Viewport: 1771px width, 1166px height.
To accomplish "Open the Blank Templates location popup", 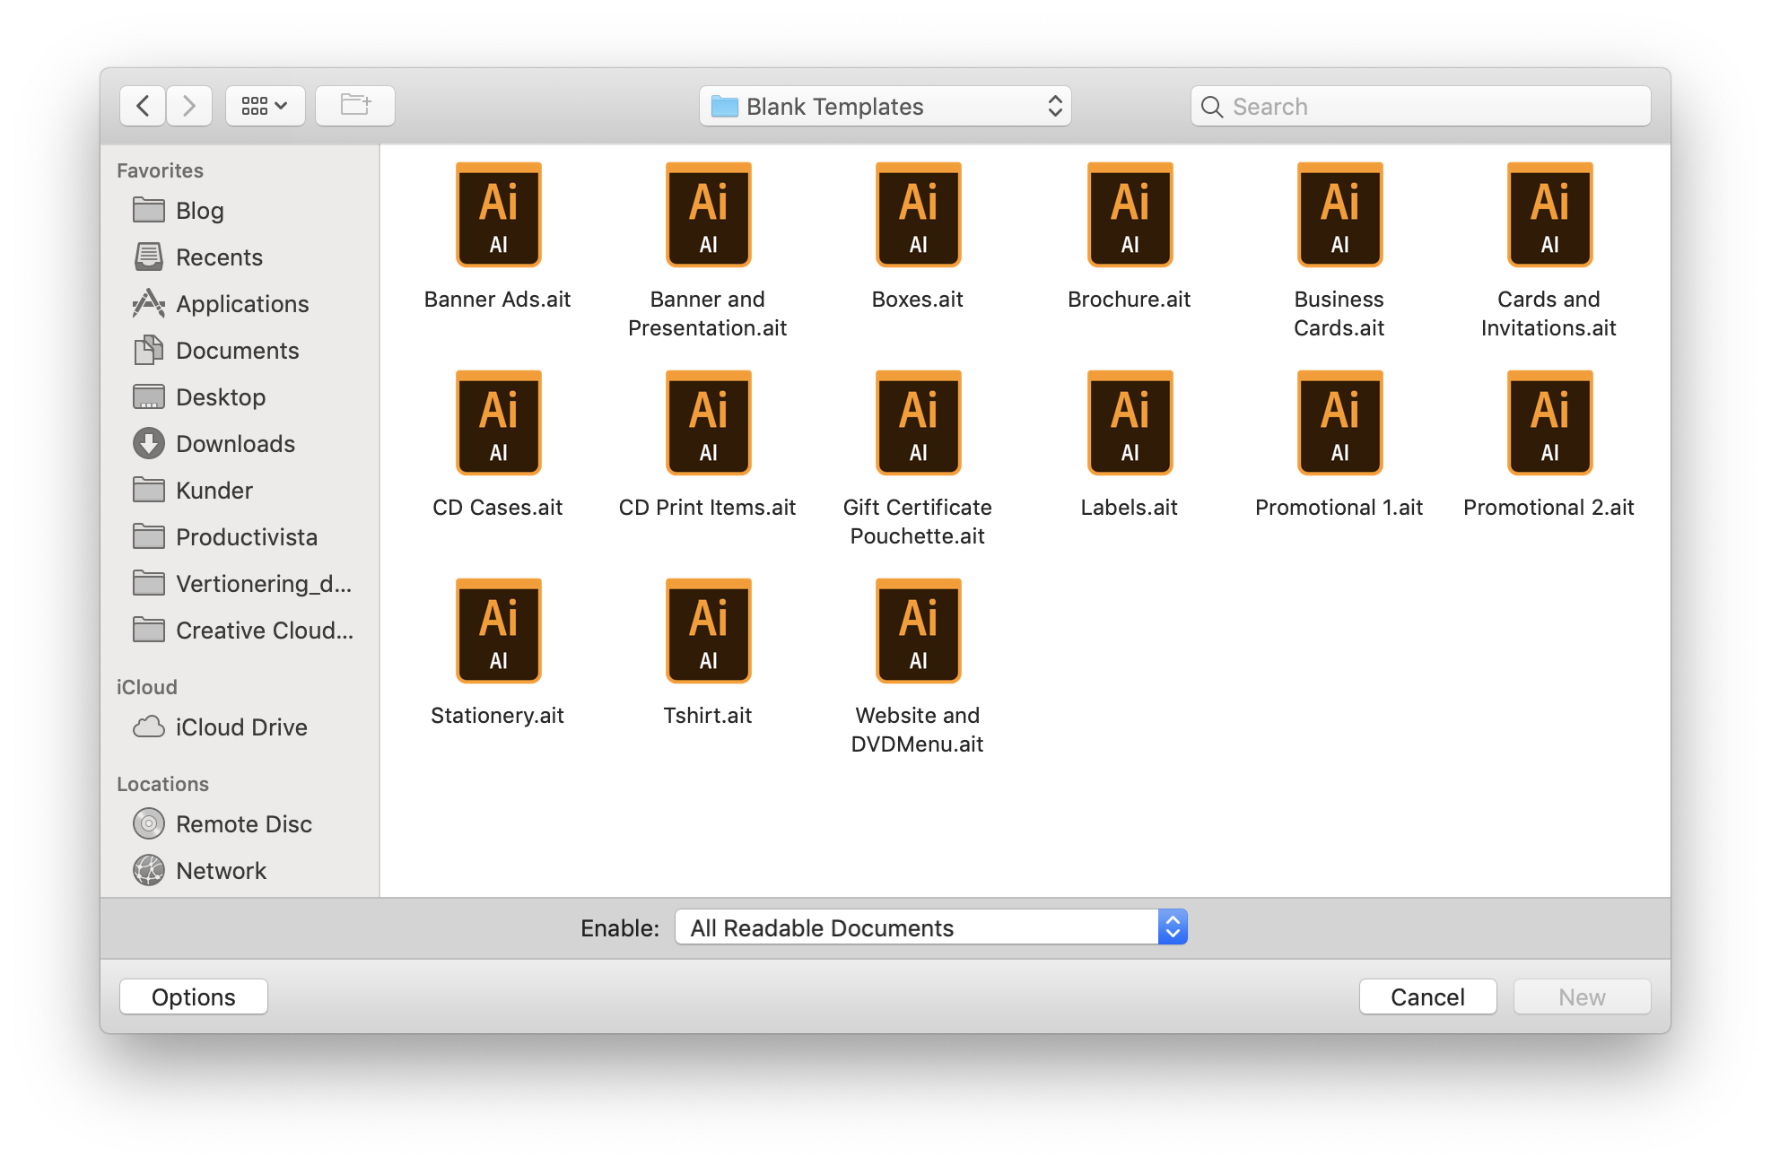I will 885,106.
